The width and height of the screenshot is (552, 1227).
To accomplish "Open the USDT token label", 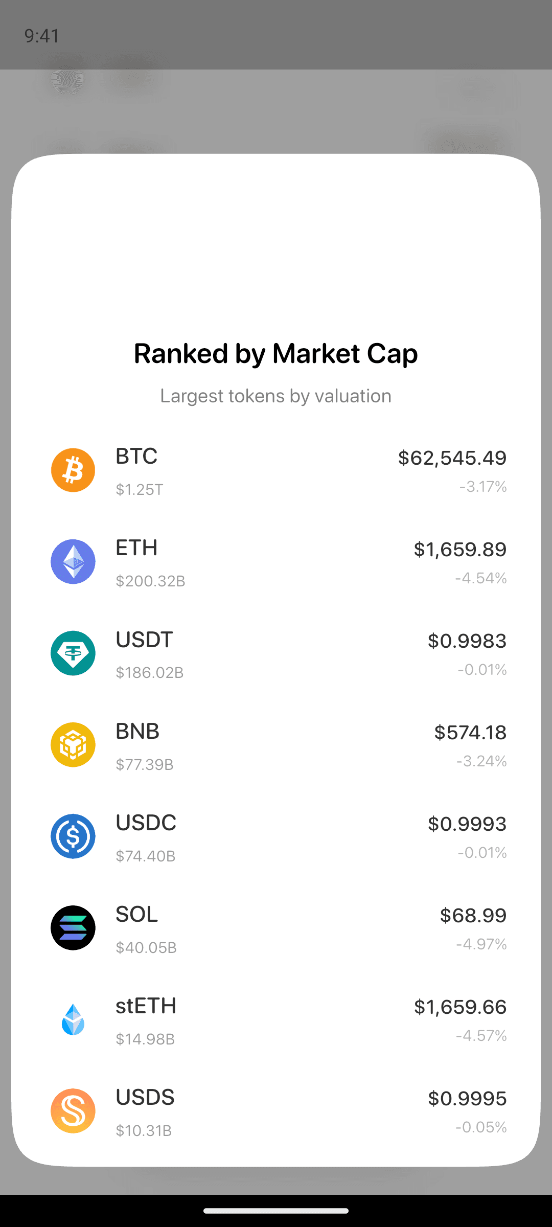I will tap(145, 640).
